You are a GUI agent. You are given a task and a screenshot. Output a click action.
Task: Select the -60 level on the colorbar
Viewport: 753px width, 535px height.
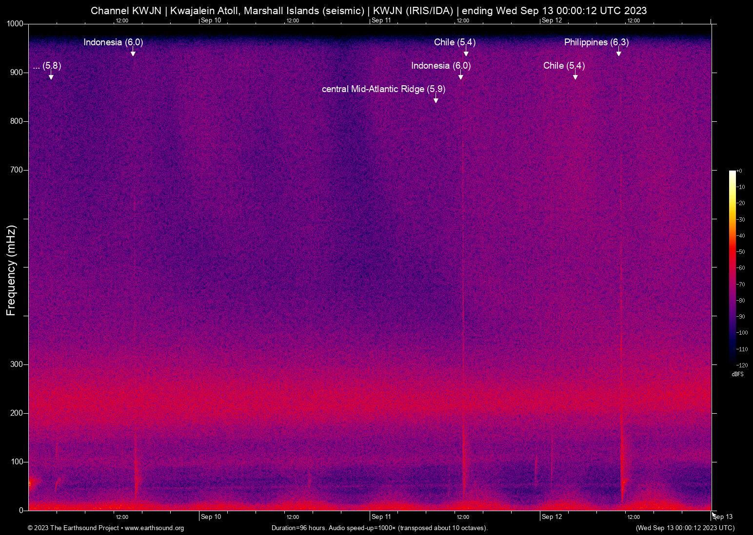pyautogui.click(x=742, y=267)
